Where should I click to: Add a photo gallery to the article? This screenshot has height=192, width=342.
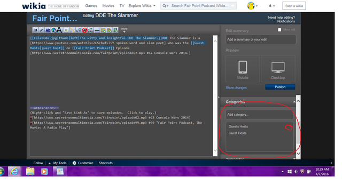coord(109,30)
